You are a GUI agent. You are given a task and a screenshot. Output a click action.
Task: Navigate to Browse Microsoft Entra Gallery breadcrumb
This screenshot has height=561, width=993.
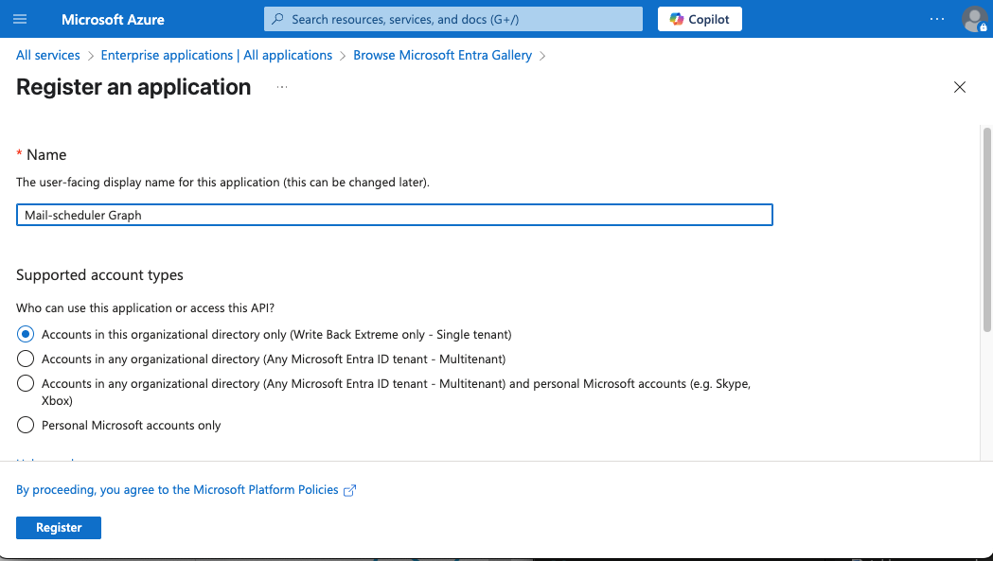[x=442, y=55]
